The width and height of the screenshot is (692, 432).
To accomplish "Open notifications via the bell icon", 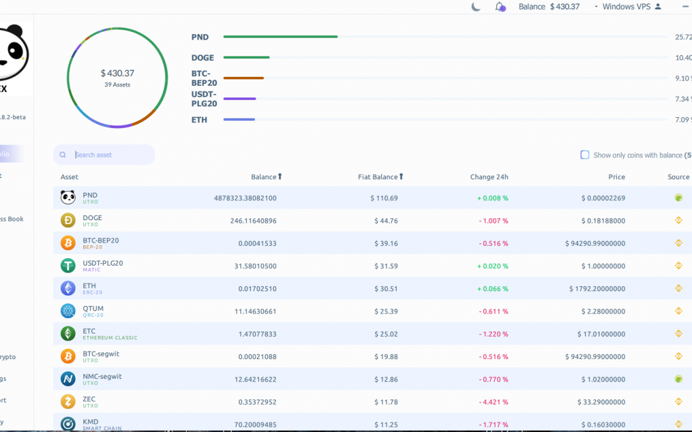I will (x=500, y=6).
